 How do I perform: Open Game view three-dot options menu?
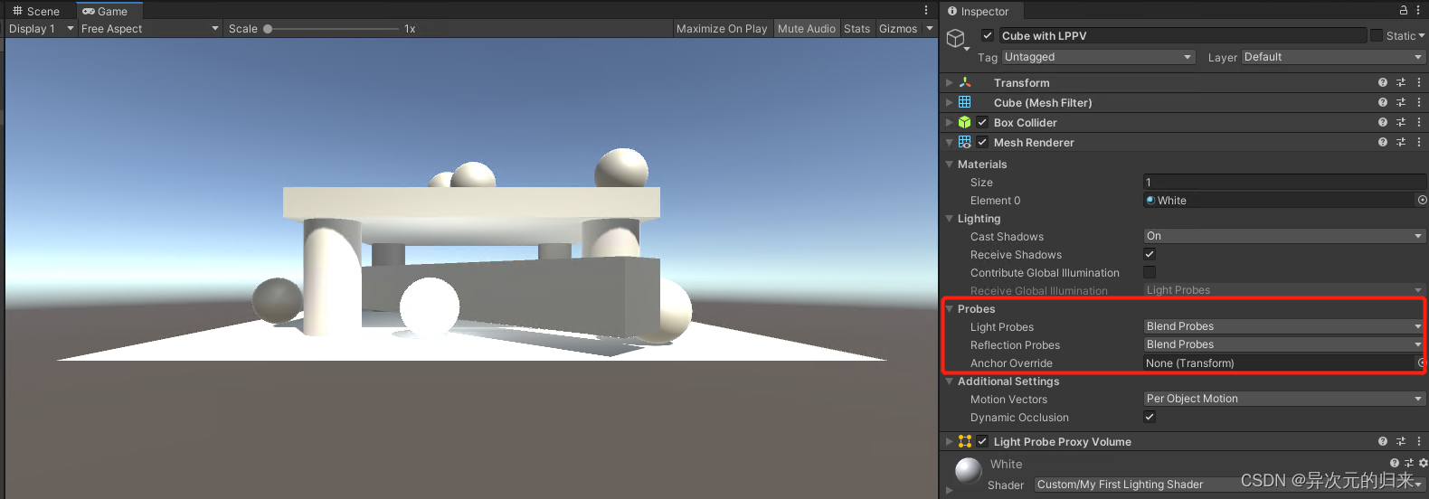pos(926,10)
